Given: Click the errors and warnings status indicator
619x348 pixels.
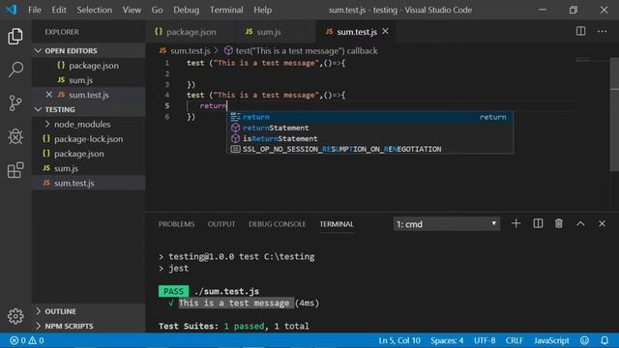Looking at the screenshot, I should click(x=27, y=340).
